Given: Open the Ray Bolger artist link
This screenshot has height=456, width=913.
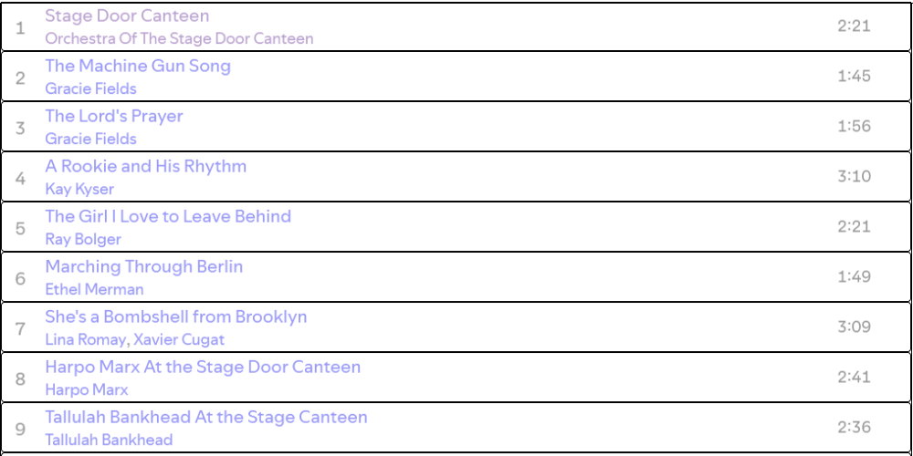Looking at the screenshot, I should click(x=83, y=240).
